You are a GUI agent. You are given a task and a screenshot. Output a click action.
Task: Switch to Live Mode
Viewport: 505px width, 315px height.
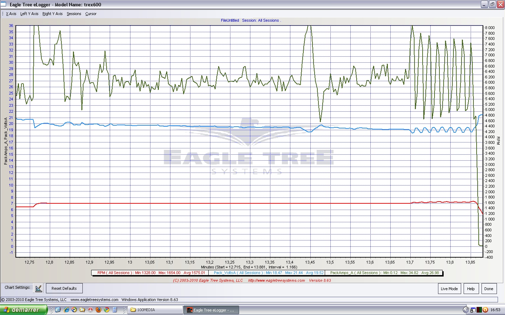pos(449,289)
